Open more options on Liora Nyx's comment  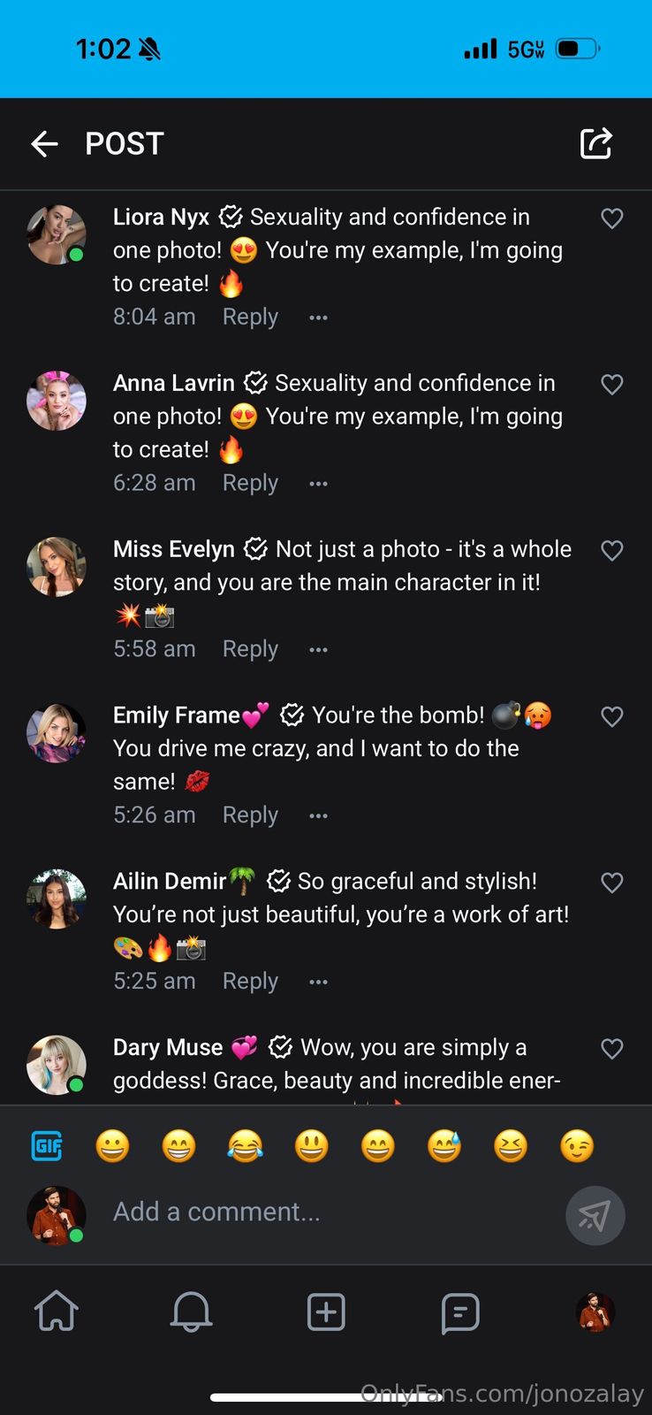point(318,317)
